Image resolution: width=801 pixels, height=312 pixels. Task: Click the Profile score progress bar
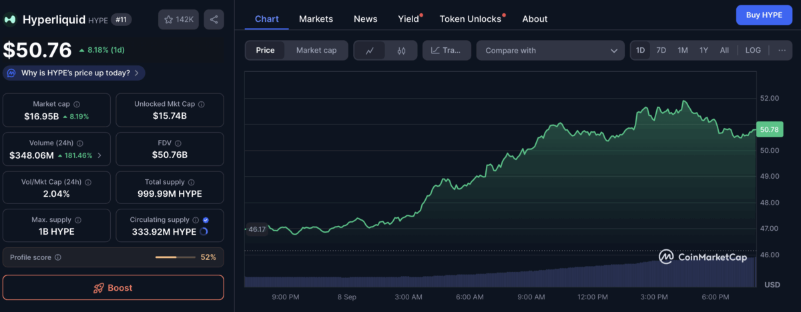point(176,257)
